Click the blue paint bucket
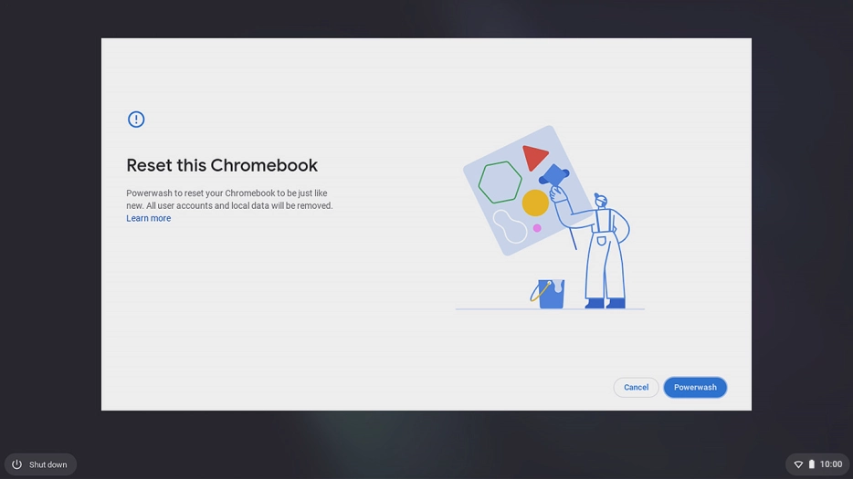Image resolution: width=853 pixels, height=479 pixels. 550,294
